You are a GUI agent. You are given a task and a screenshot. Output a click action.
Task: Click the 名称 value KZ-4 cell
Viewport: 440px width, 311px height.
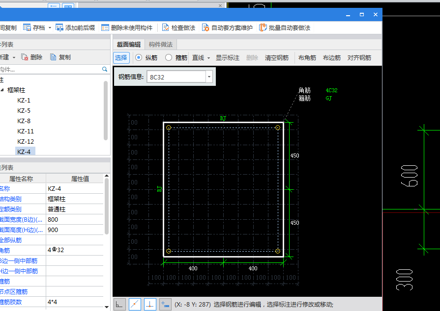(75, 189)
